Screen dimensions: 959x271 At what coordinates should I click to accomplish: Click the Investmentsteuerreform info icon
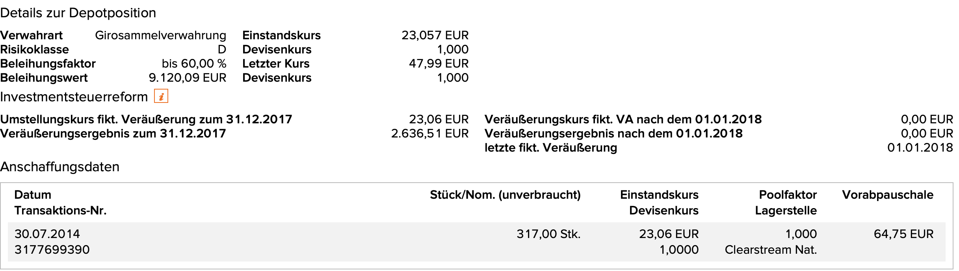(161, 96)
